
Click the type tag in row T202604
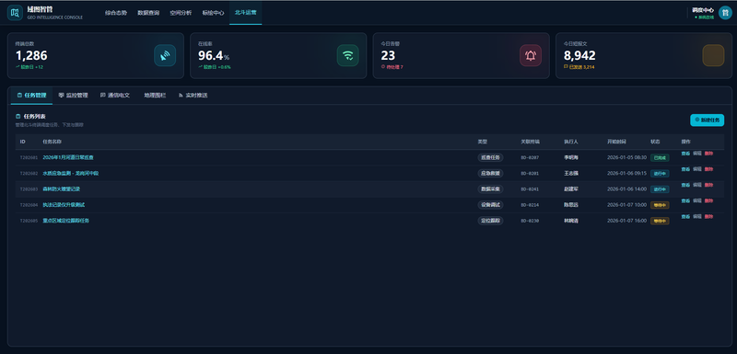tap(490, 205)
